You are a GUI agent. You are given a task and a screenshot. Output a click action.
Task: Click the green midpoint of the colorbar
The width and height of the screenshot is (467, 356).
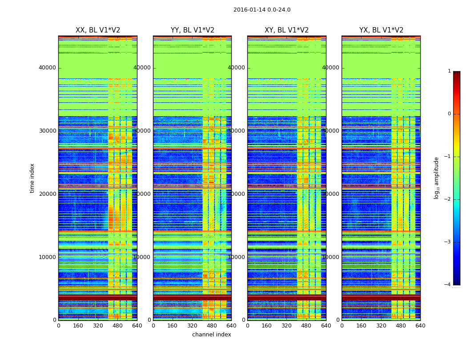pos(457,178)
